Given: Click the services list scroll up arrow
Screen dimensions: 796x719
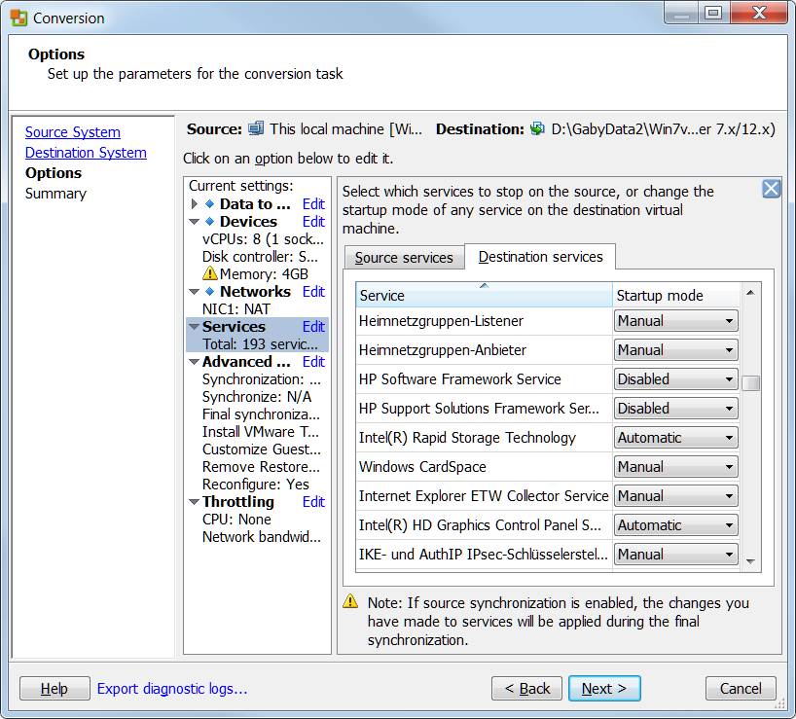Looking at the screenshot, I should 750,292.
